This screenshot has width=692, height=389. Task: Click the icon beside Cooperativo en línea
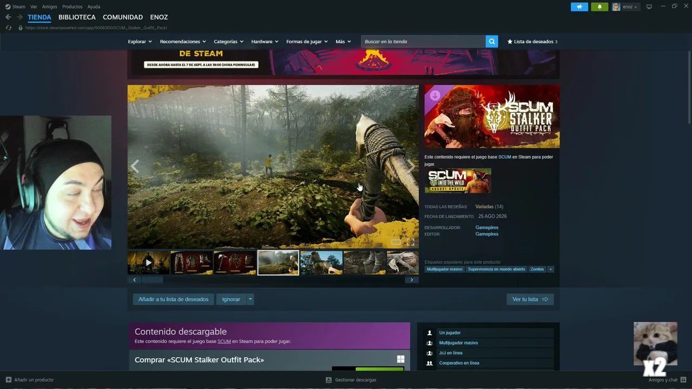[x=430, y=363]
